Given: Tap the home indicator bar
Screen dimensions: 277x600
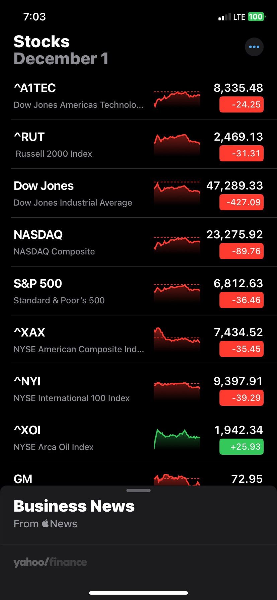Looking at the screenshot, I should pos(138,593).
